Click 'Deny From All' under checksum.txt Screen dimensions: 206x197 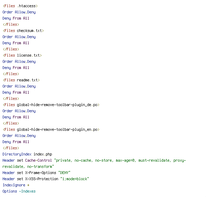pyautogui.click(x=16, y=43)
